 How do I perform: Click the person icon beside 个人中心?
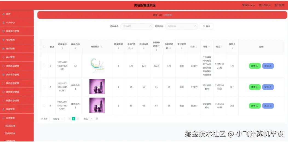3,23
